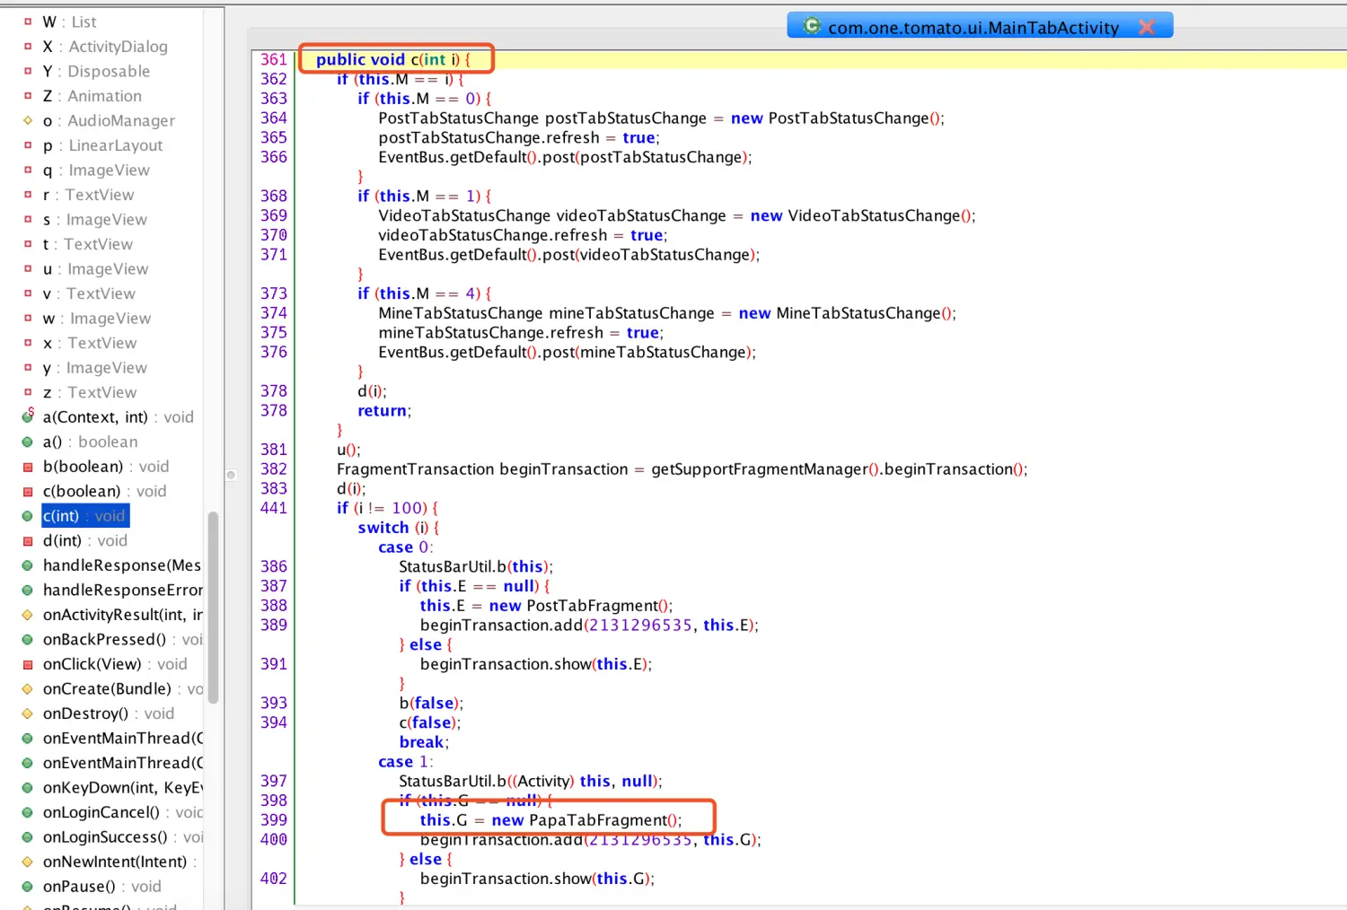Click the red field icon beside W : List
1347x910 pixels.
[27, 22]
